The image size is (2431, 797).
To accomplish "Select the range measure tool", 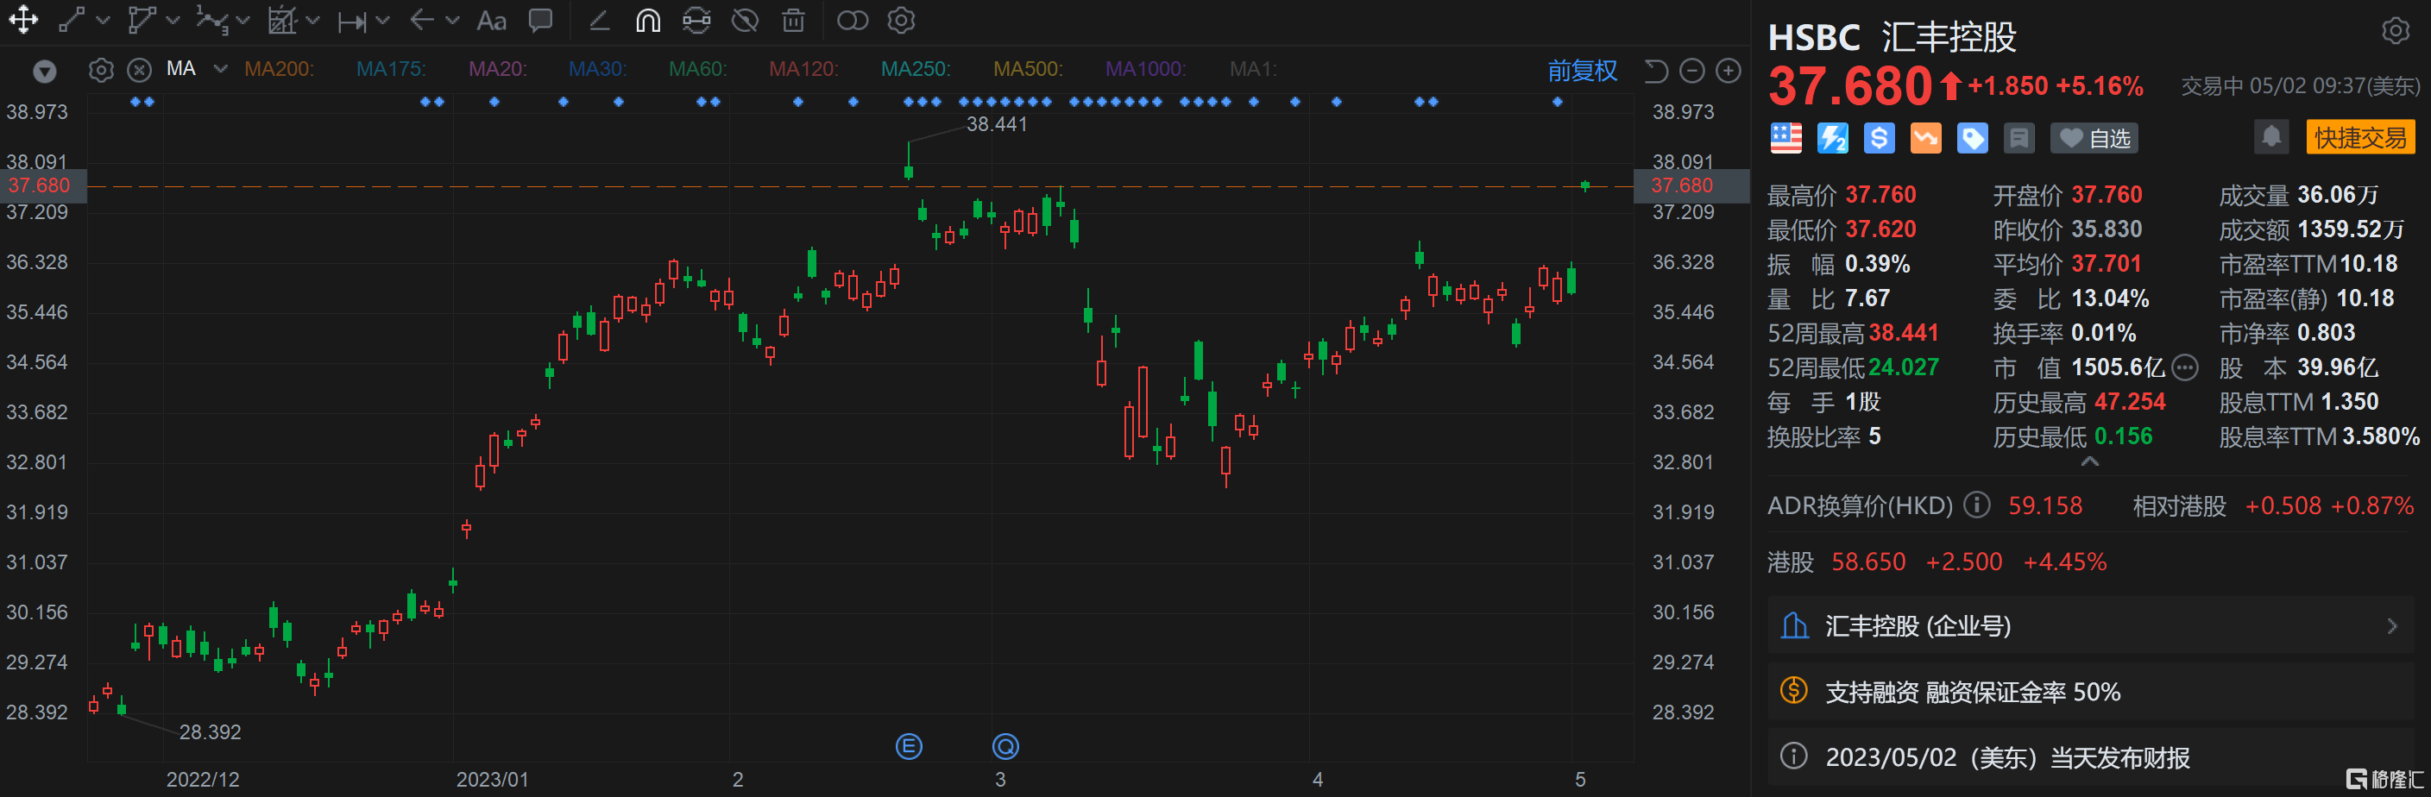I will (x=352, y=21).
